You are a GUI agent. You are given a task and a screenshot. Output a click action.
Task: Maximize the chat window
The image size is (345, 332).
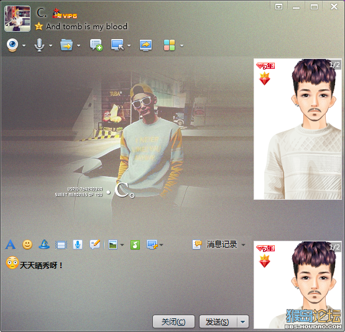(x=314, y=7)
